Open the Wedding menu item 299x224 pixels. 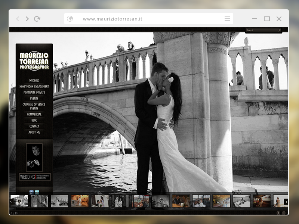tap(34, 81)
